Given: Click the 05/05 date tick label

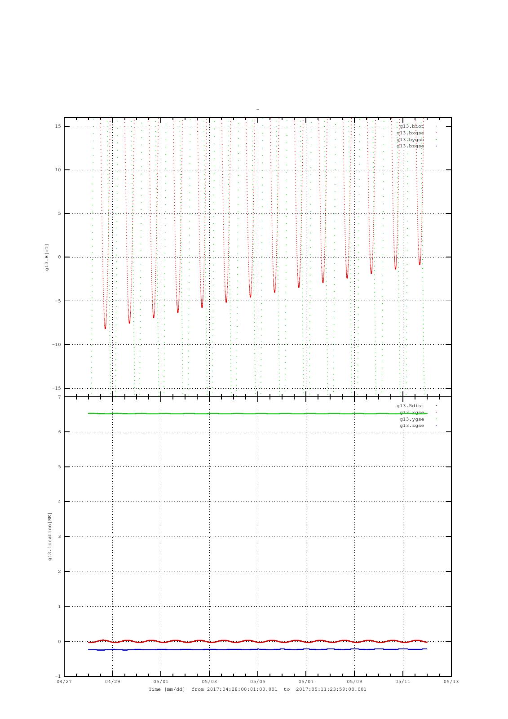Looking at the screenshot, I should (x=258, y=682).
